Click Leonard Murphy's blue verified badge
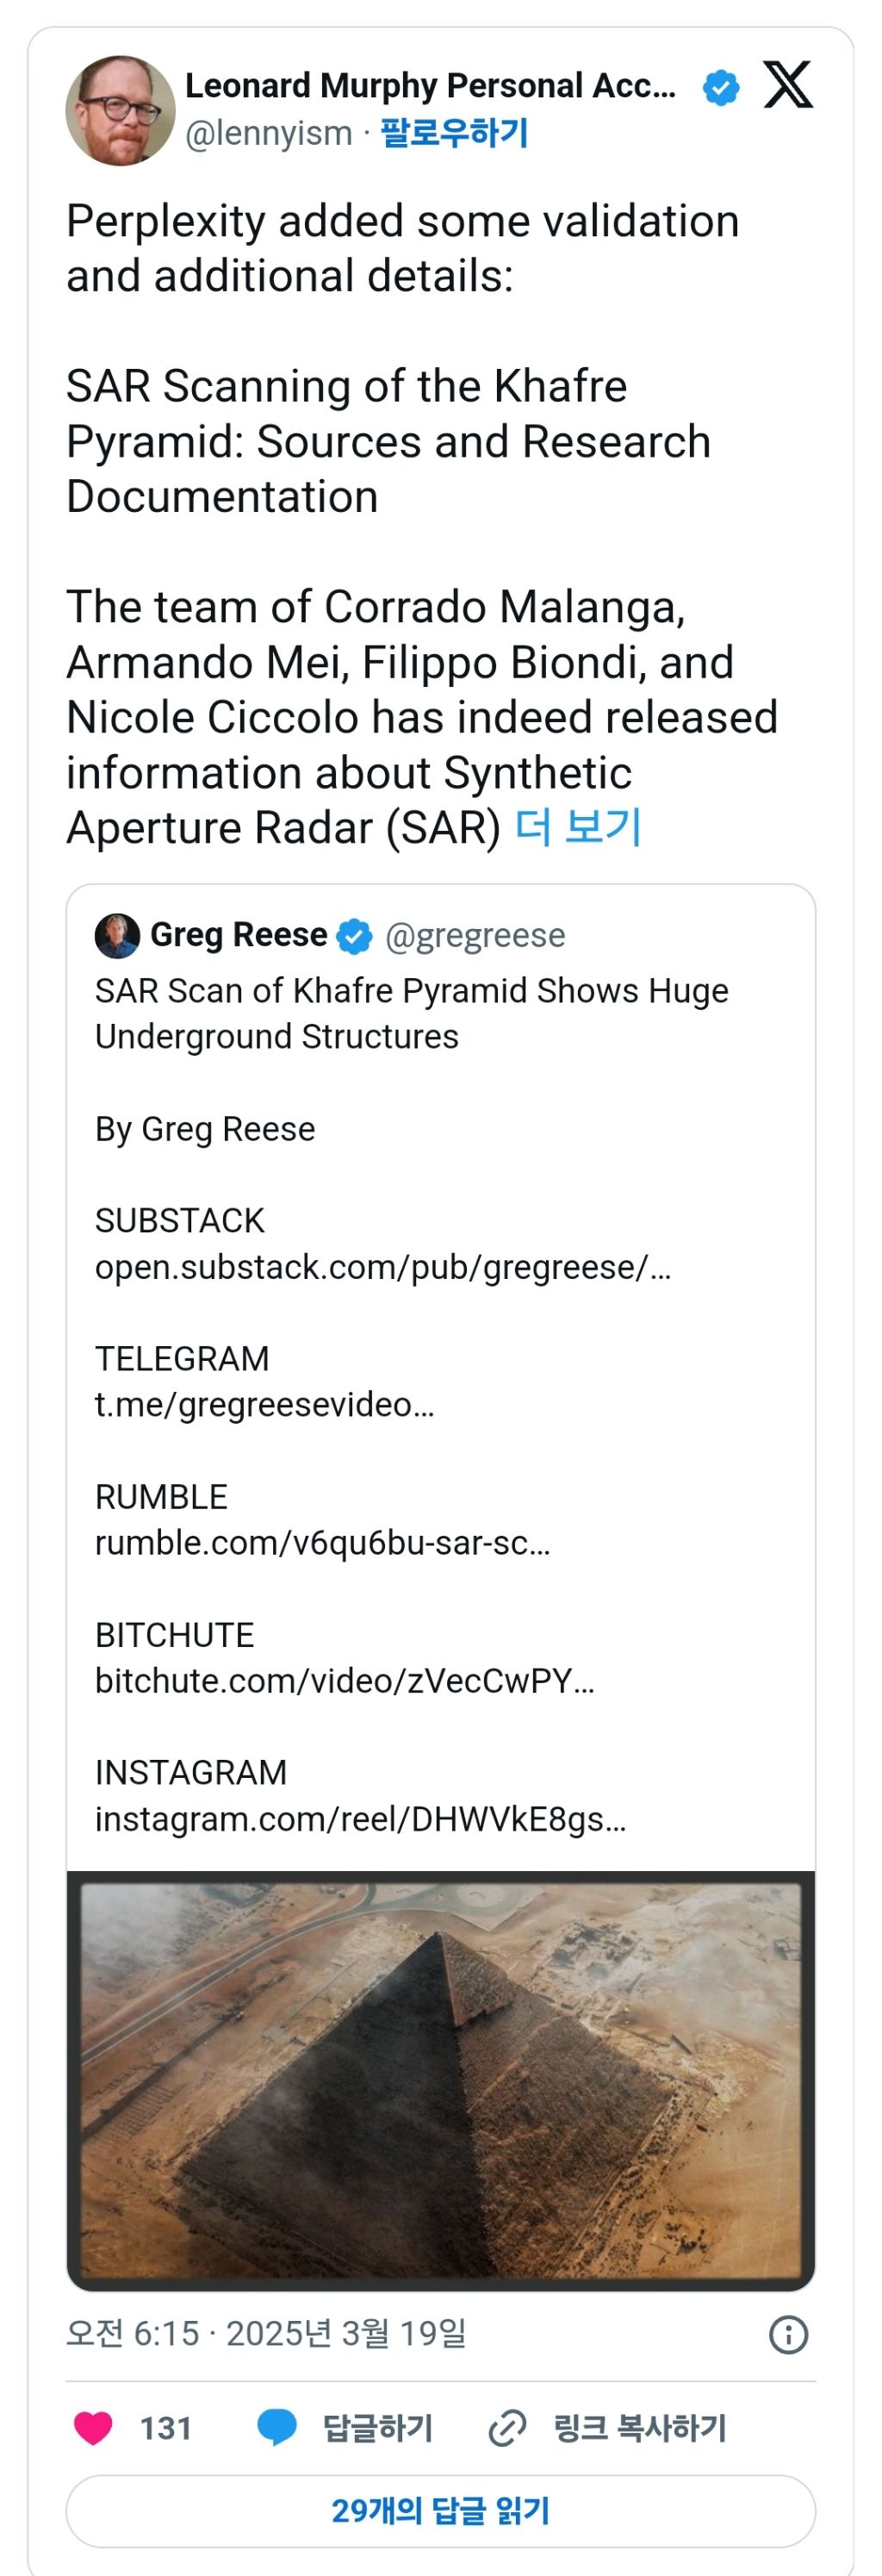 tap(720, 88)
